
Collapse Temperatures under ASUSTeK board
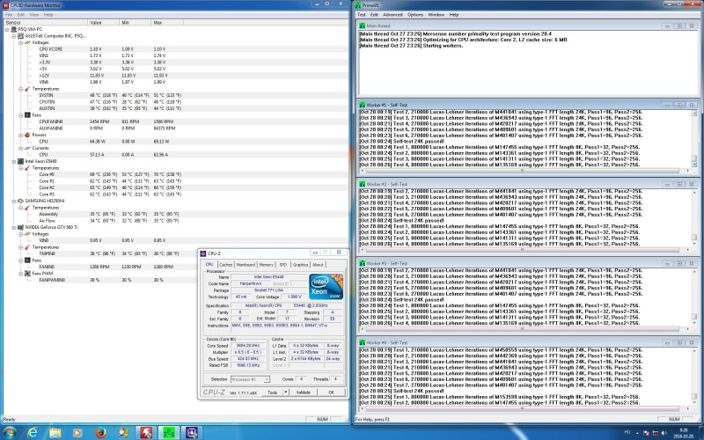point(20,89)
